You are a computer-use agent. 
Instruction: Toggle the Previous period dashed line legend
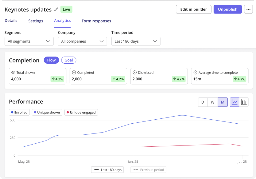[x=148, y=170]
